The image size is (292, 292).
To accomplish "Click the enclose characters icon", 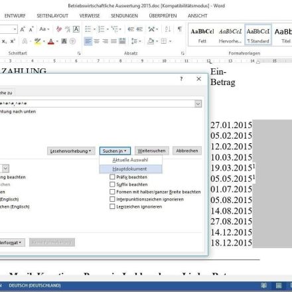I will pos(72,41).
